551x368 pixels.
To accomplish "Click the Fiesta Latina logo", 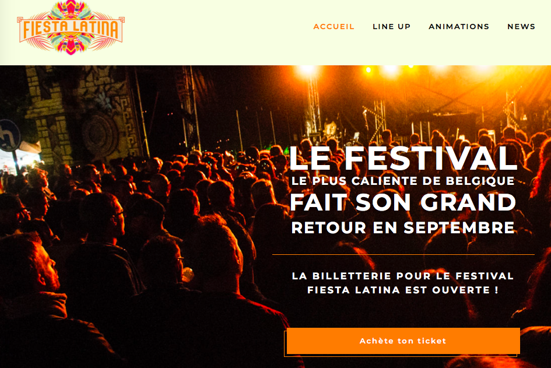I will tap(71, 28).
